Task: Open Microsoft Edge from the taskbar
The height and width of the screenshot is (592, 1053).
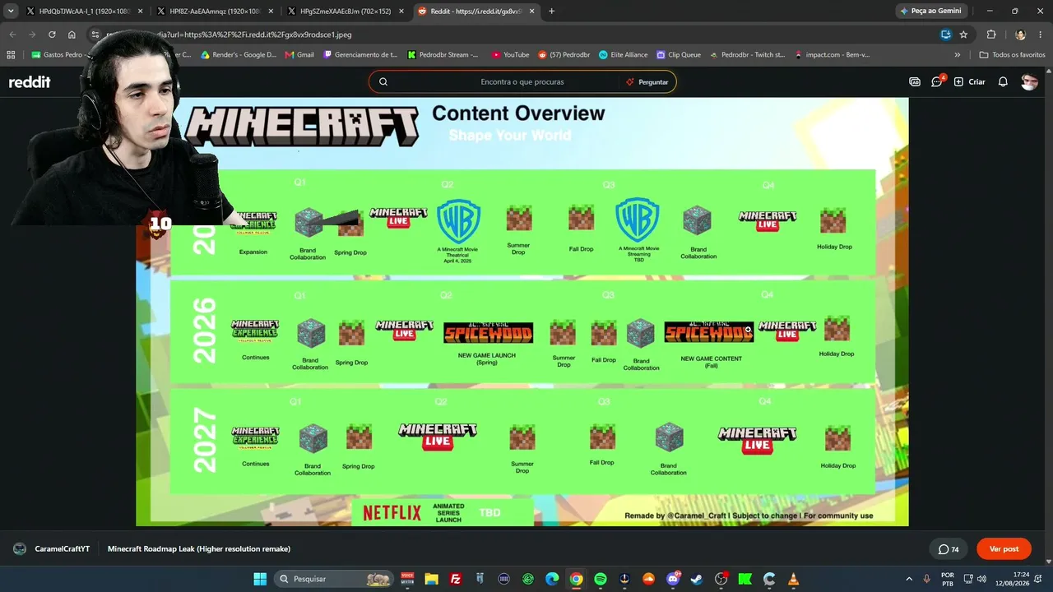Action: 552,579
